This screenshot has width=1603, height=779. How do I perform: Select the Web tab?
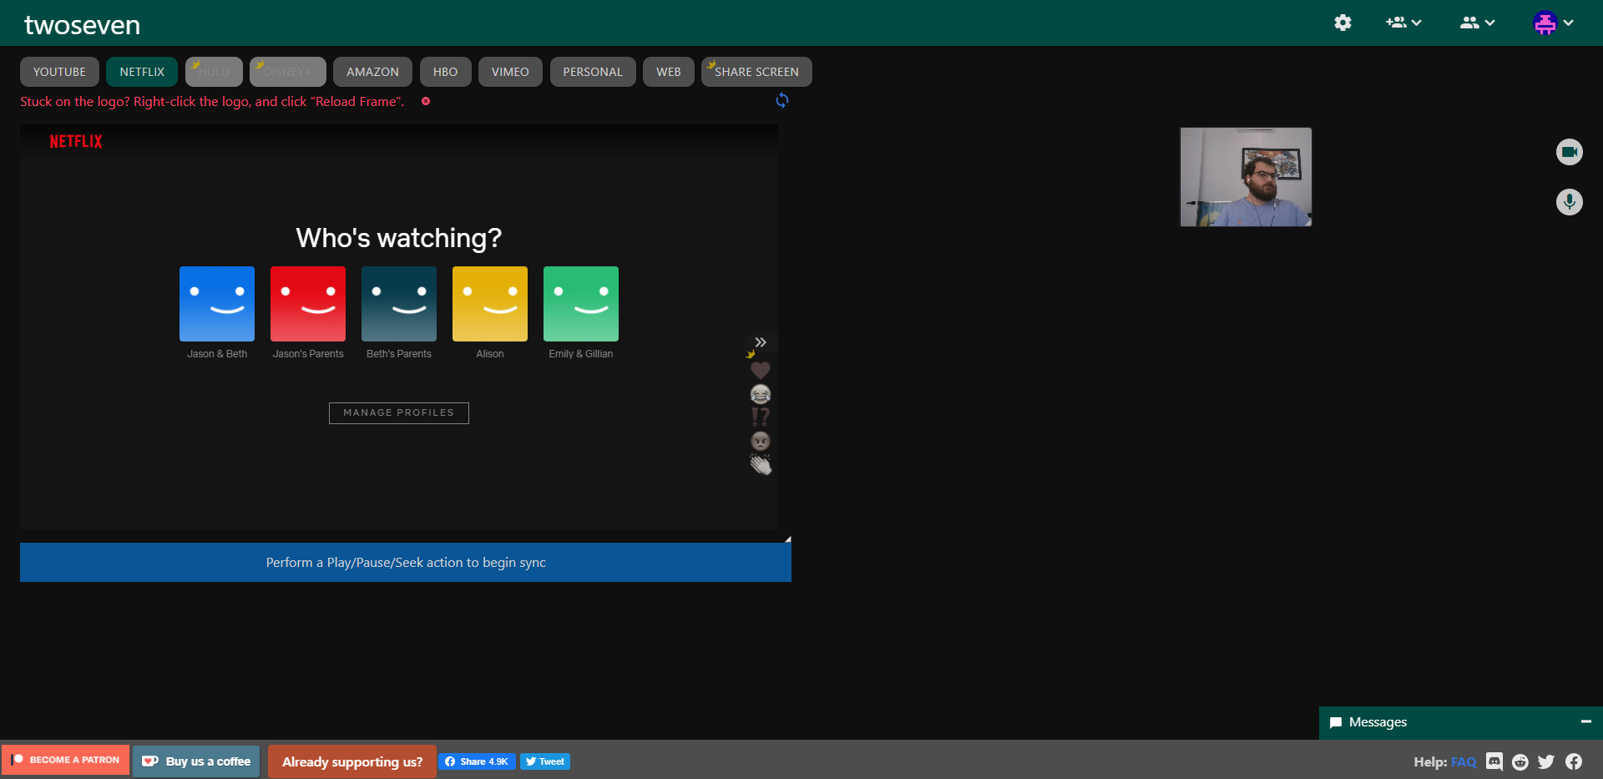click(669, 72)
